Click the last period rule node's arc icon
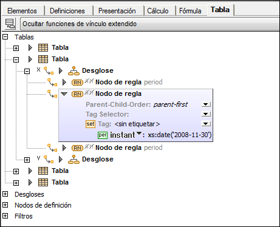 click(x=52, y=147)
